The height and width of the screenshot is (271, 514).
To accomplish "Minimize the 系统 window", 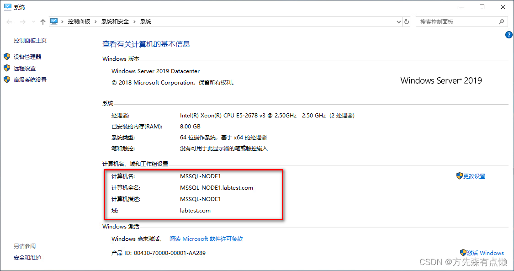I will (461, 7).
